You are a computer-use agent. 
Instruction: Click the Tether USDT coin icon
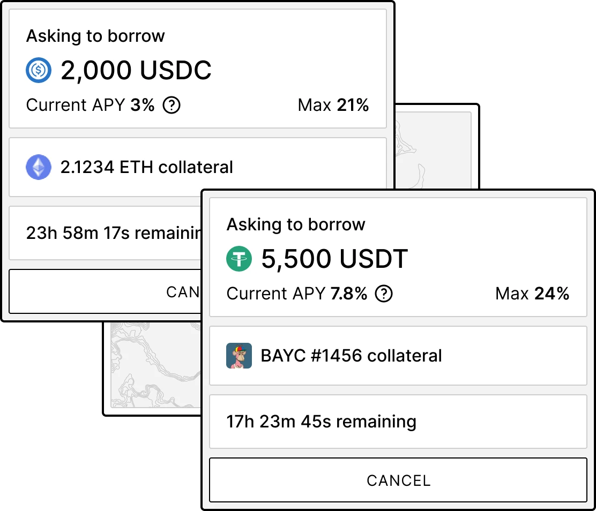pyautogui.click(x=239, y=259)
